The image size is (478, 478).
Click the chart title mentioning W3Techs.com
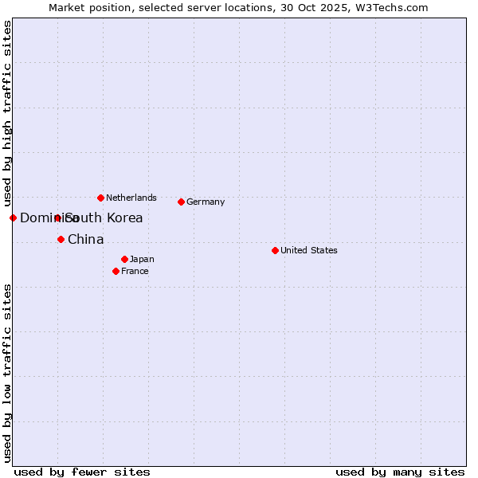point(238,7)
